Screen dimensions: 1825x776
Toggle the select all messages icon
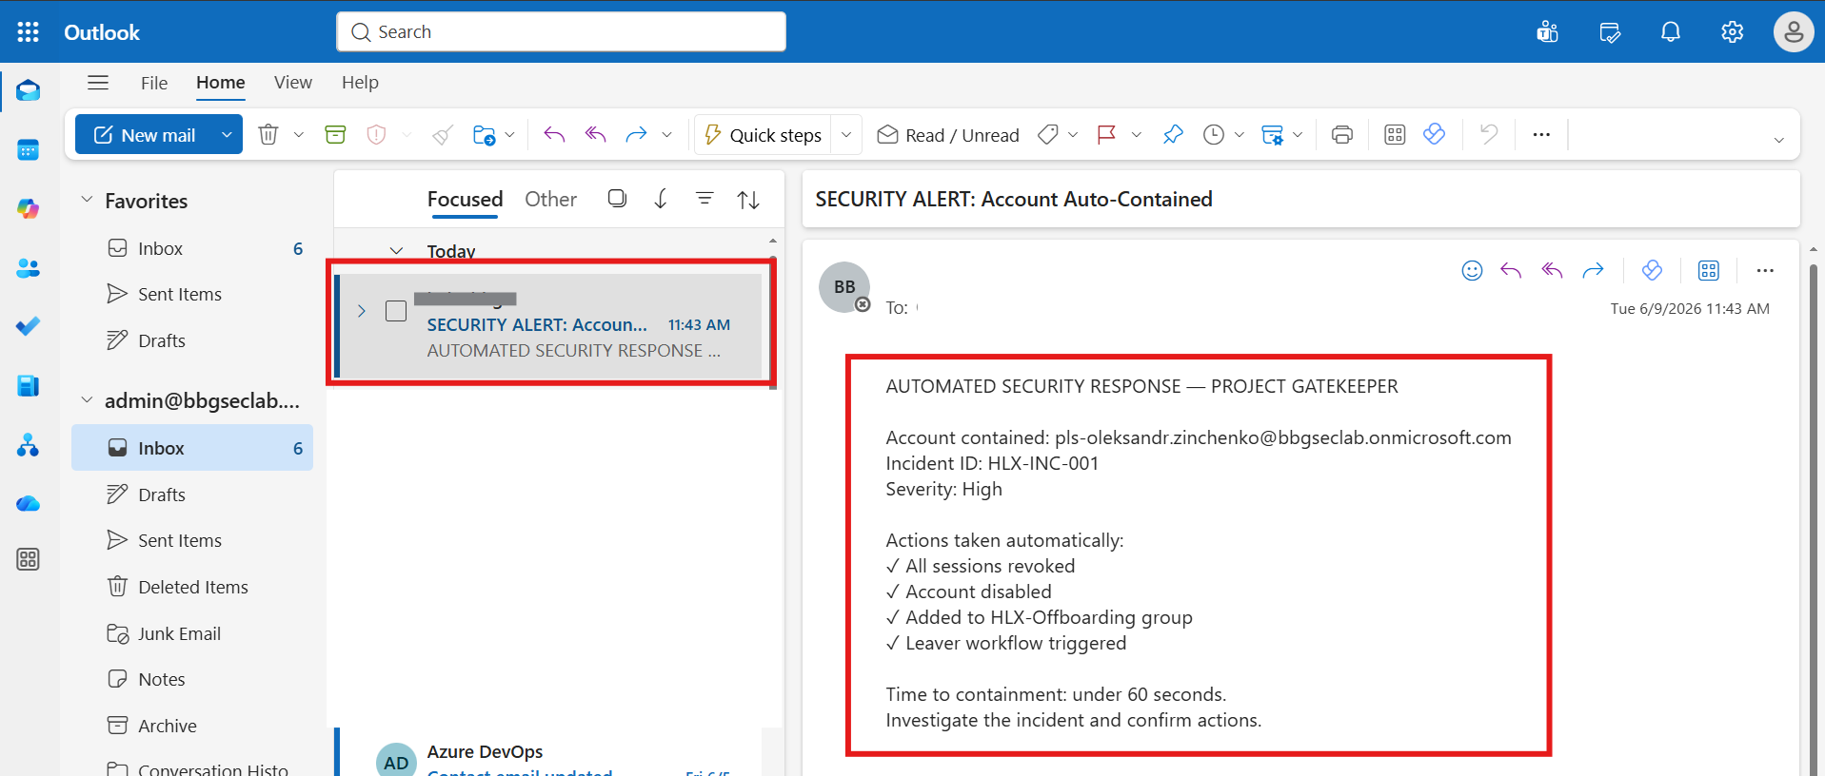point(617,199)
